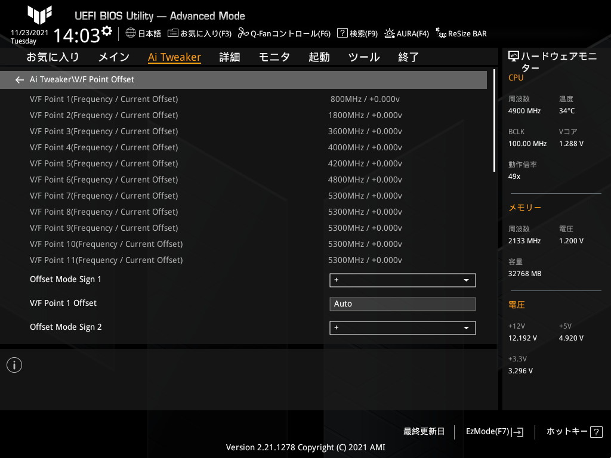
Task: Open the Offset Mode Sign 2 dropdown
Action: (x=403, y=328)
